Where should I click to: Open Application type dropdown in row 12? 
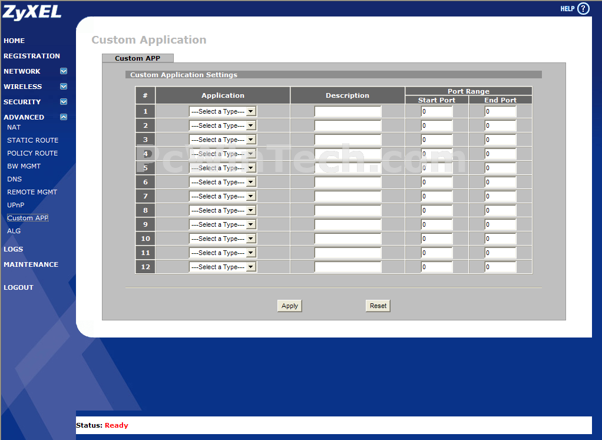point(223,267)
